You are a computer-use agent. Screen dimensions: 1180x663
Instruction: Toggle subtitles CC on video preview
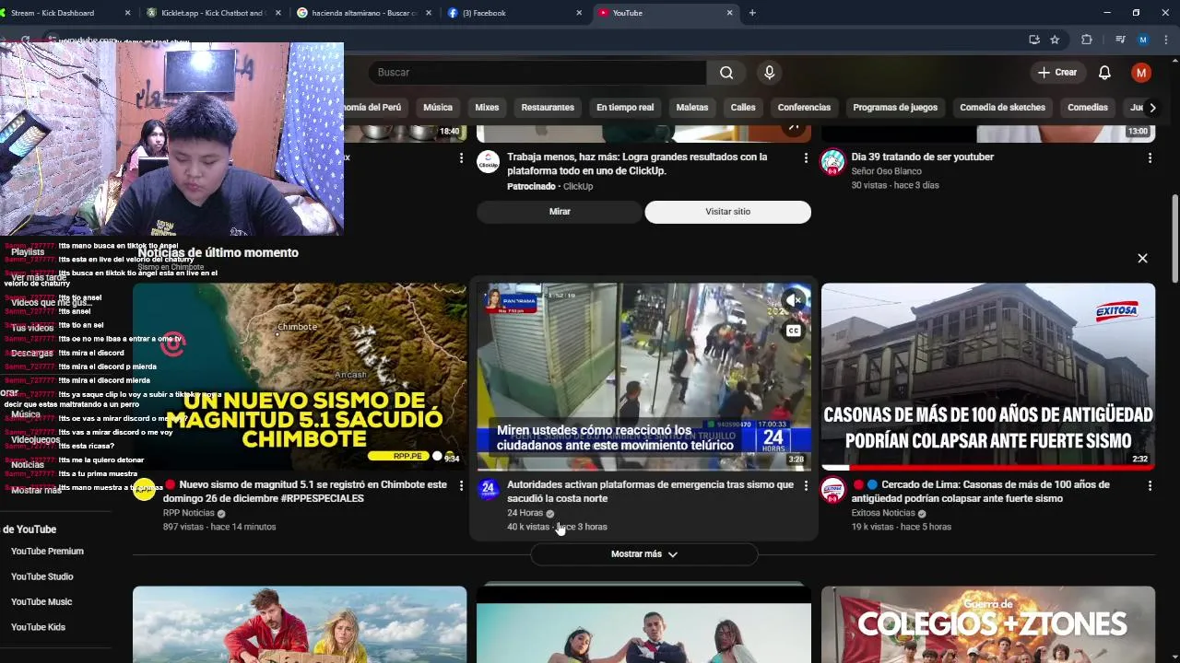[793, 331]
